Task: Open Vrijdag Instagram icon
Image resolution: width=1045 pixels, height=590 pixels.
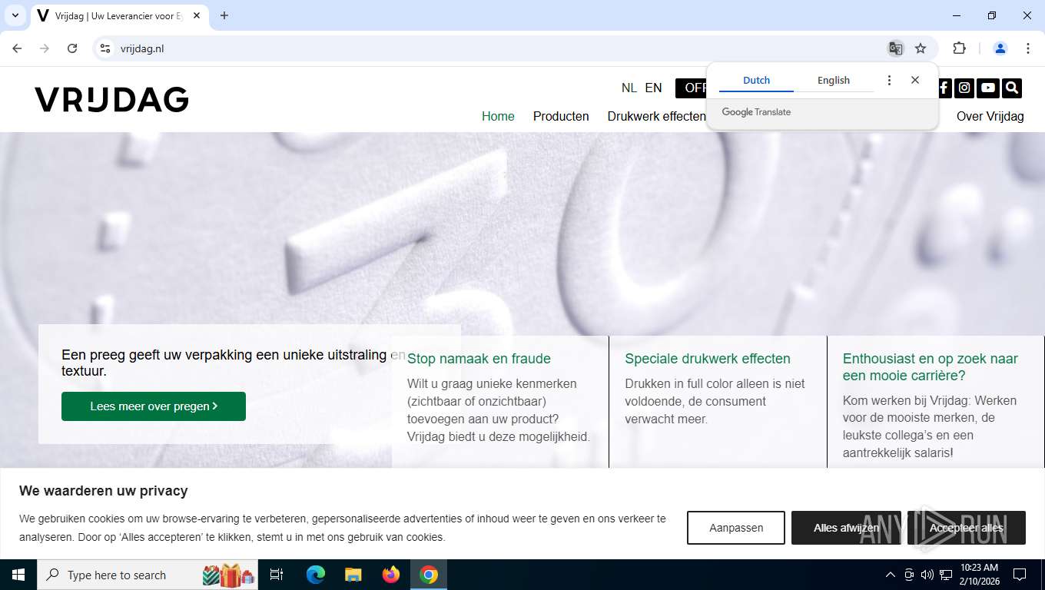Action: 964,88
